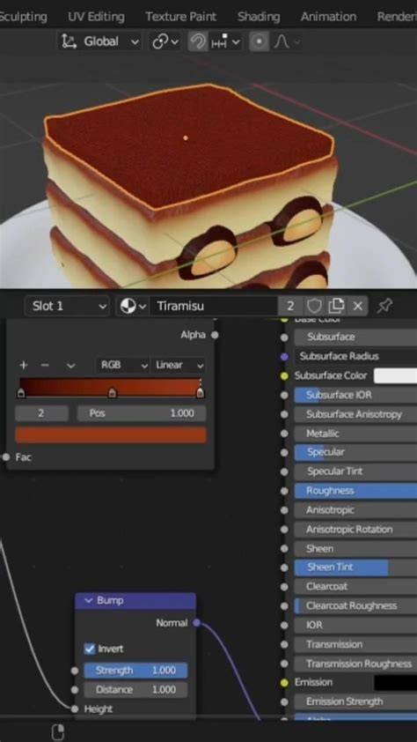Viewport: 417px width, 742px height.
Task: Open the Subsurface Color white swatch
Action: click(x=395, y=375)
